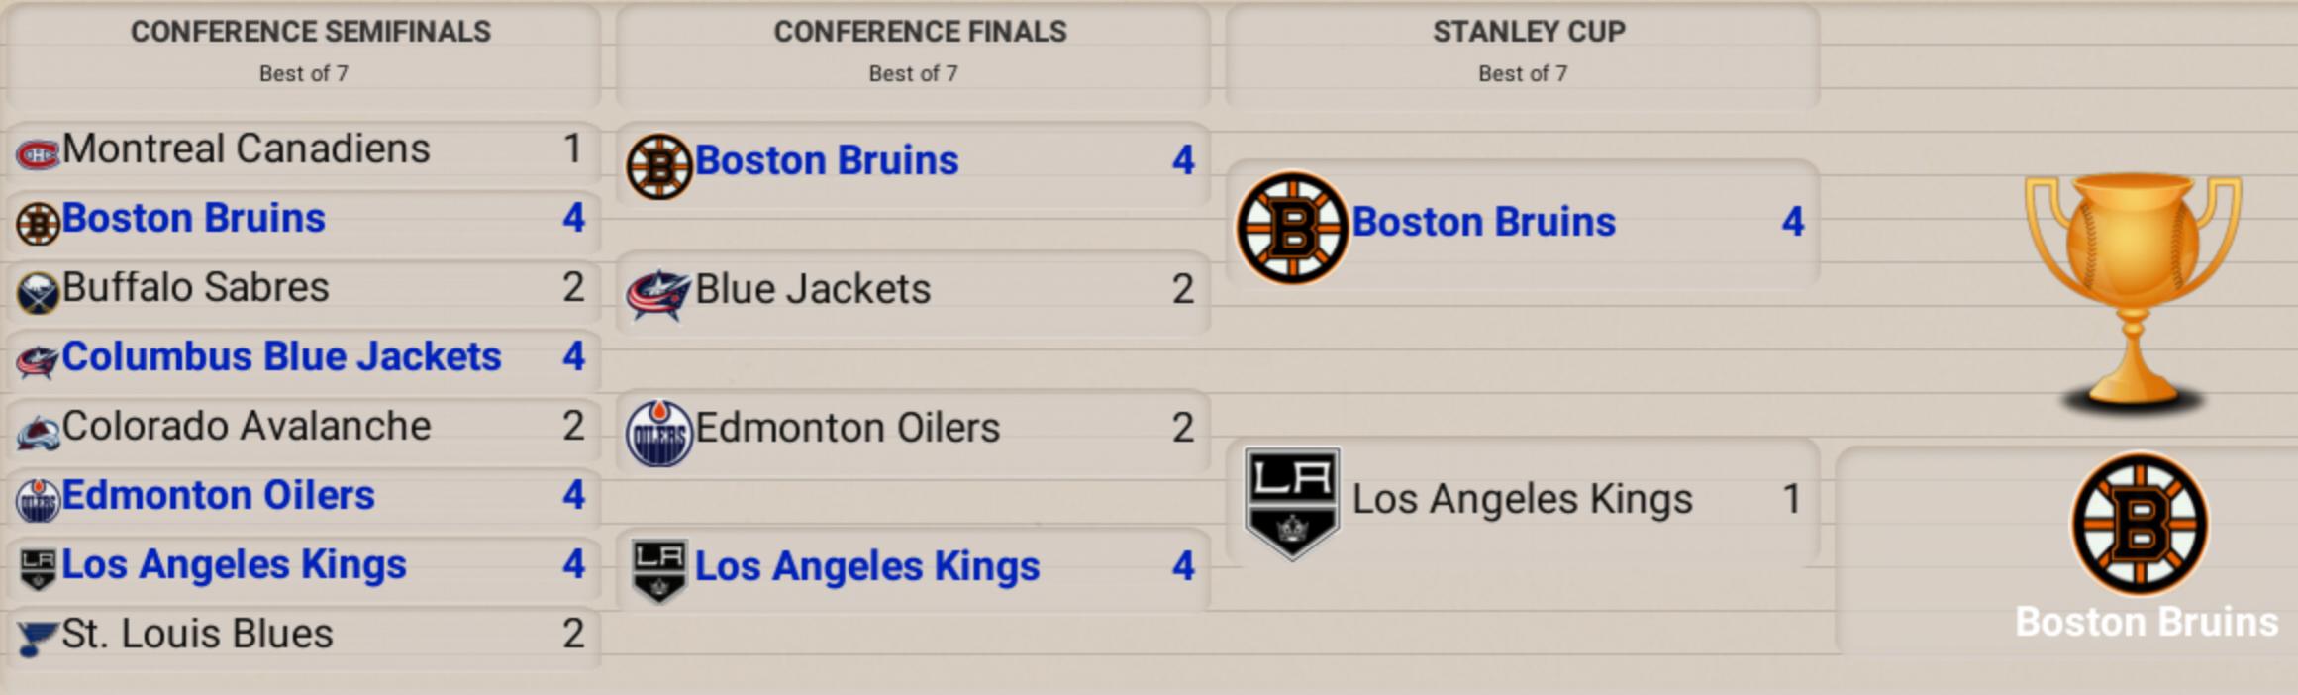Click the champion Bruins logo under the trophy

2140,524
